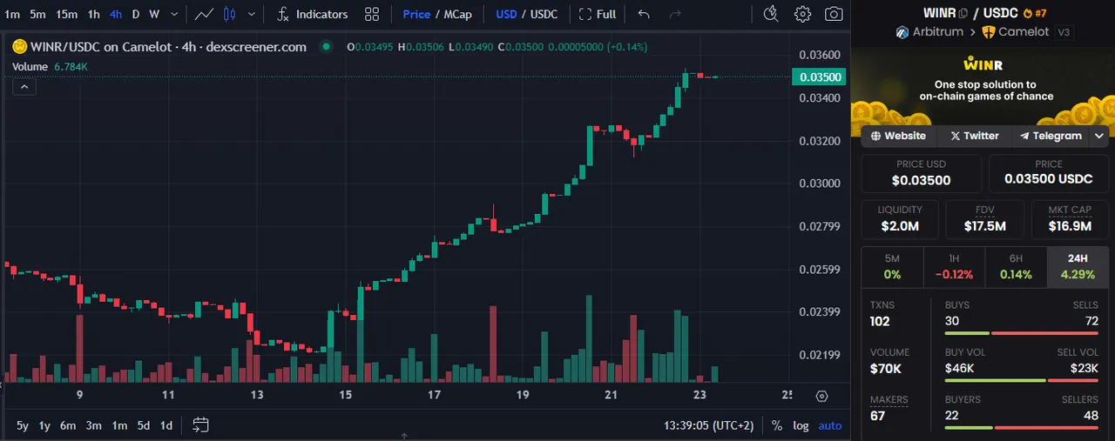Switch quote currency to USDC
Viewport: 1115px width, 441px height.
544,14
